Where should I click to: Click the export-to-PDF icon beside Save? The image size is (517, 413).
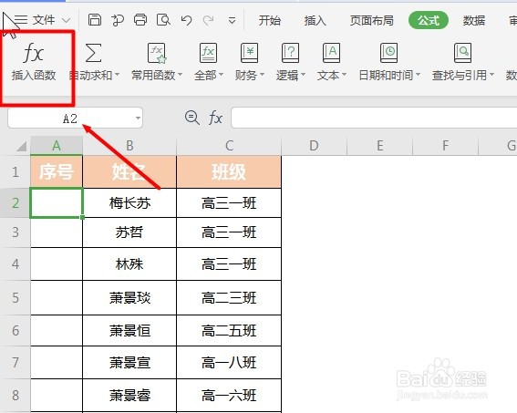(117, 20)
